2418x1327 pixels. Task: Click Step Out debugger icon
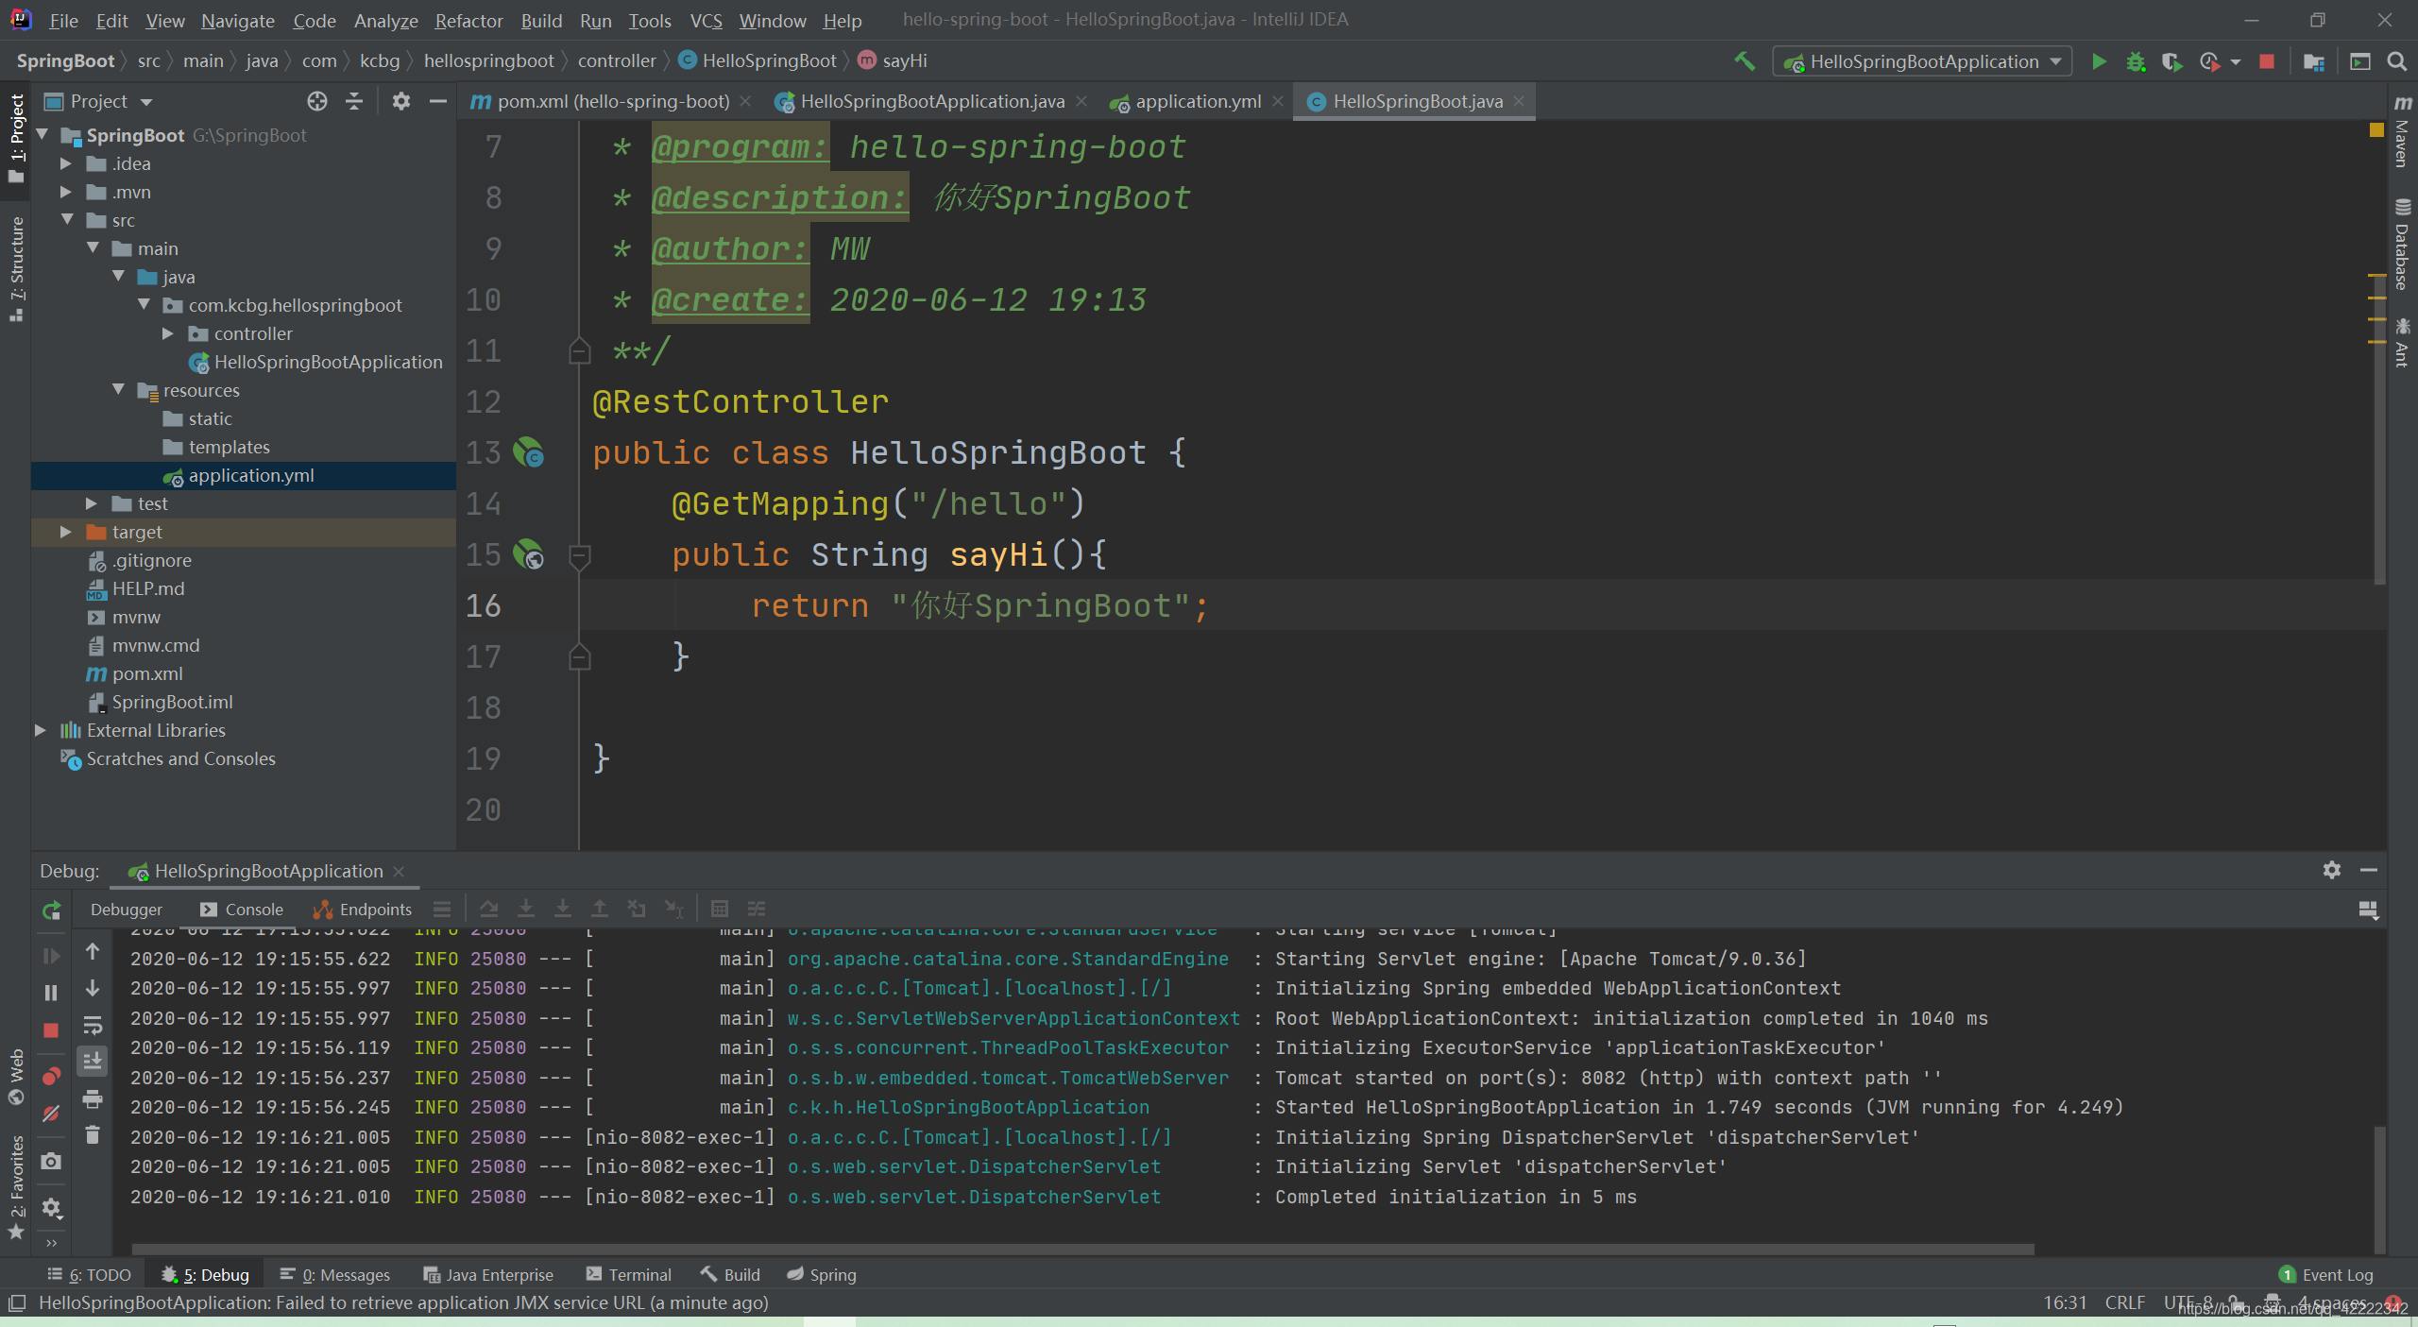pyautogui.click(x=600, y=909)
